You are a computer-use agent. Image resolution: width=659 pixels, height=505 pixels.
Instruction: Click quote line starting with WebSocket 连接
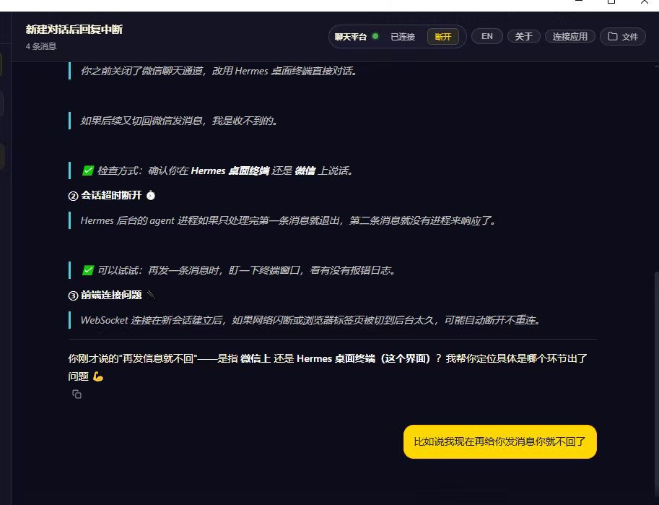pos(310,320)
